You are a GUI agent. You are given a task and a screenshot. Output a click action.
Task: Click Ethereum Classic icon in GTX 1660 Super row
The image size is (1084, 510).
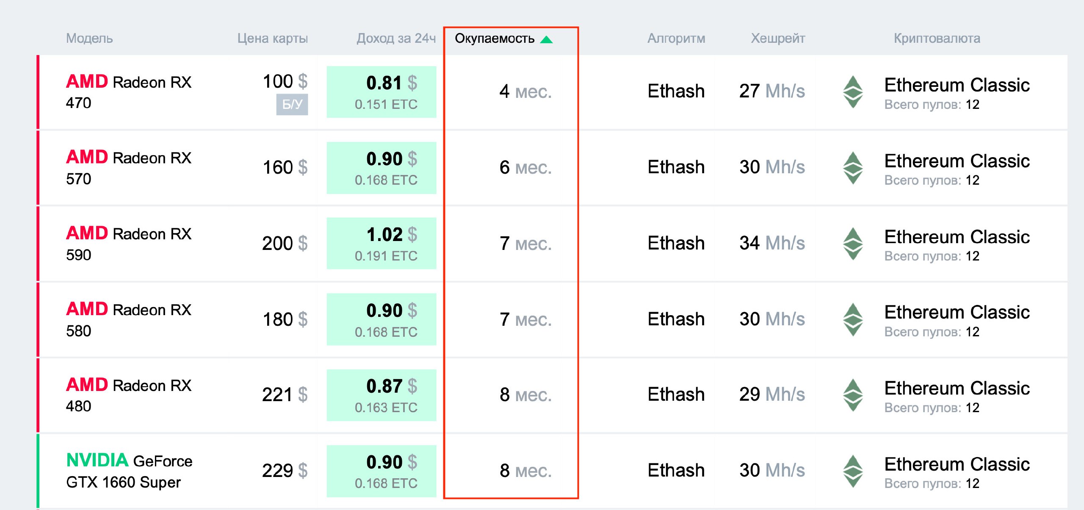[x=852, y=471]
